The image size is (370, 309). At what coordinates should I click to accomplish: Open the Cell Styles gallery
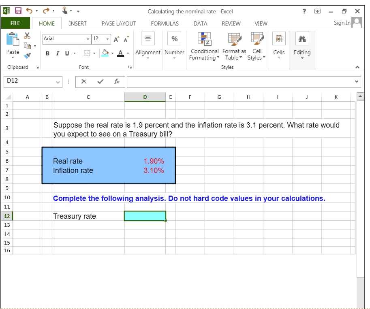[256, 46]
